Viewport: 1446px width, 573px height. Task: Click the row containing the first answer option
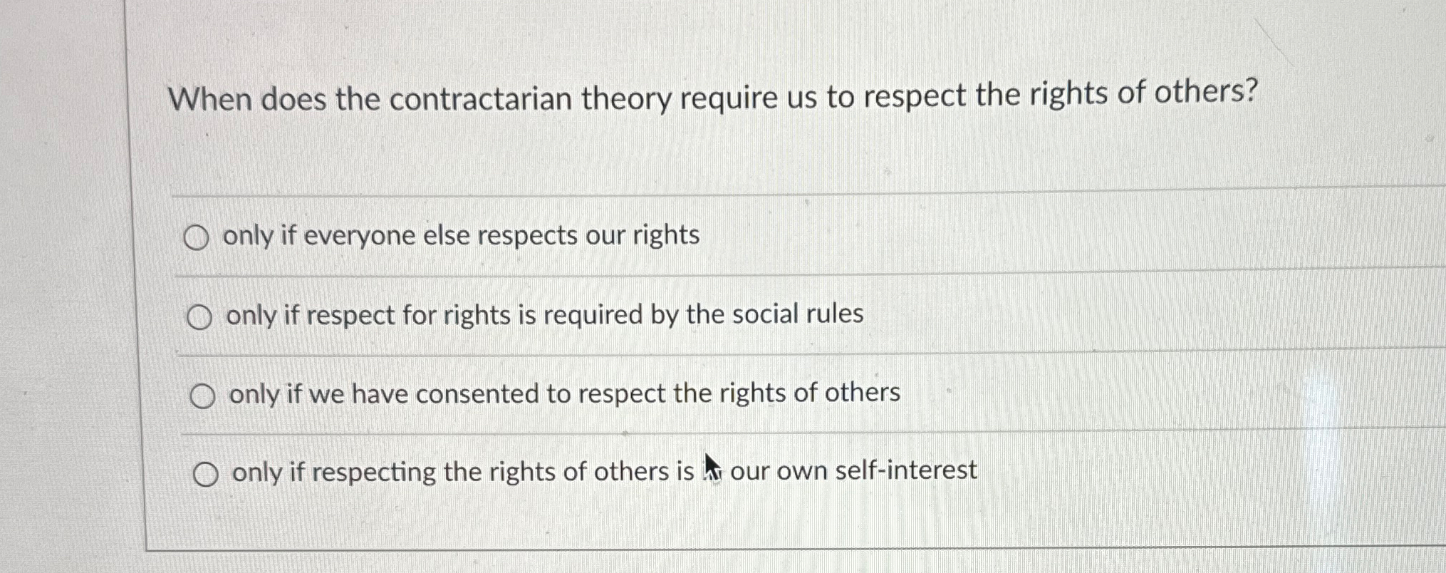[x=641, y=236]
